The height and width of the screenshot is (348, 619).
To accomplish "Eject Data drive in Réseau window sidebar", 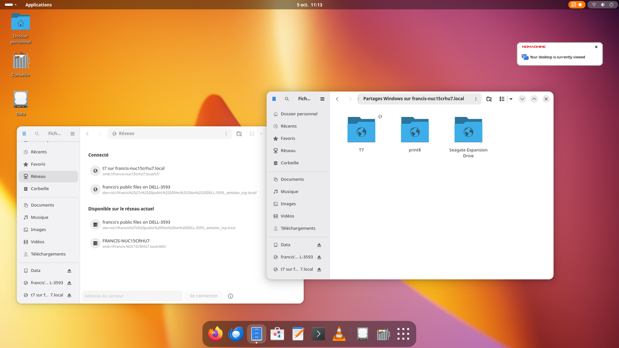I will tap(69, 271).
